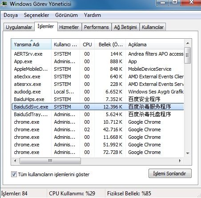
Task: Select the BaiduSdSvc.exe process
Action: 98,107
